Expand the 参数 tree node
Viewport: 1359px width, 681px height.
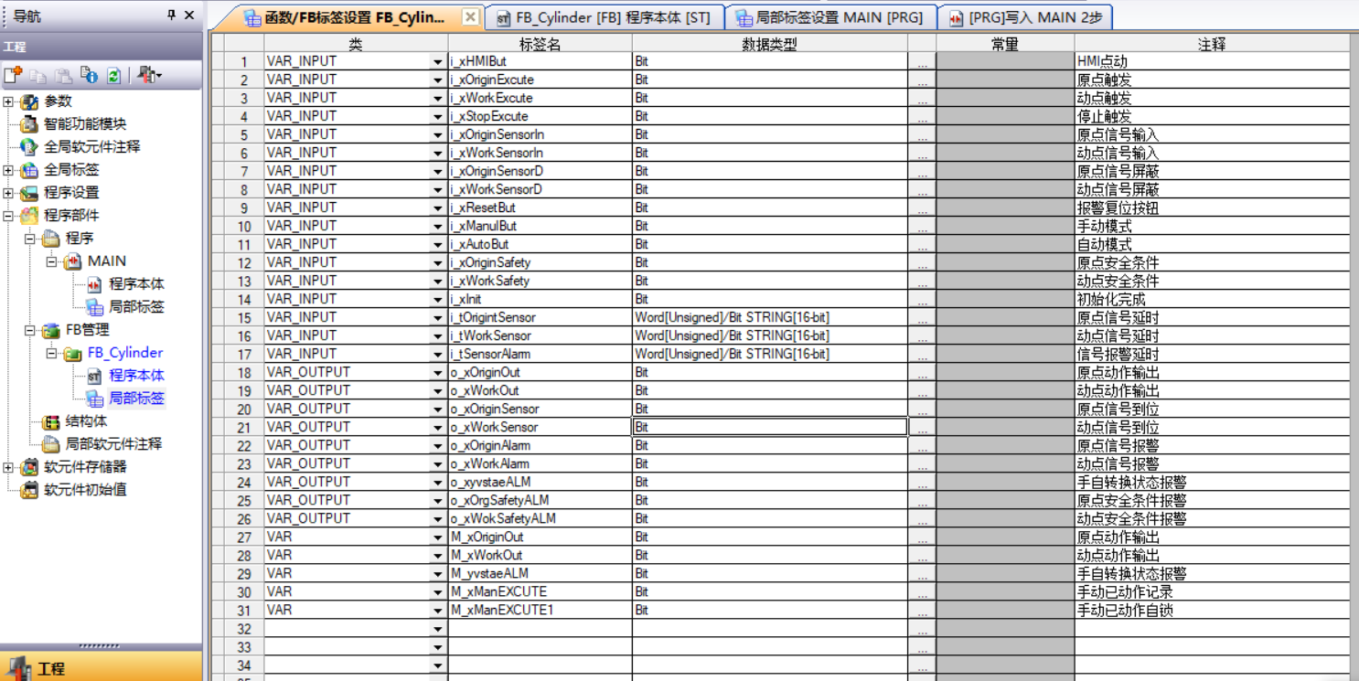[8, 101]
